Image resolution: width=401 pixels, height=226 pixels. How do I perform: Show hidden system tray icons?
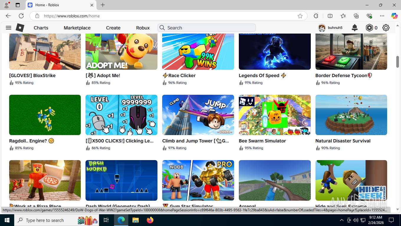pos(342,220)
